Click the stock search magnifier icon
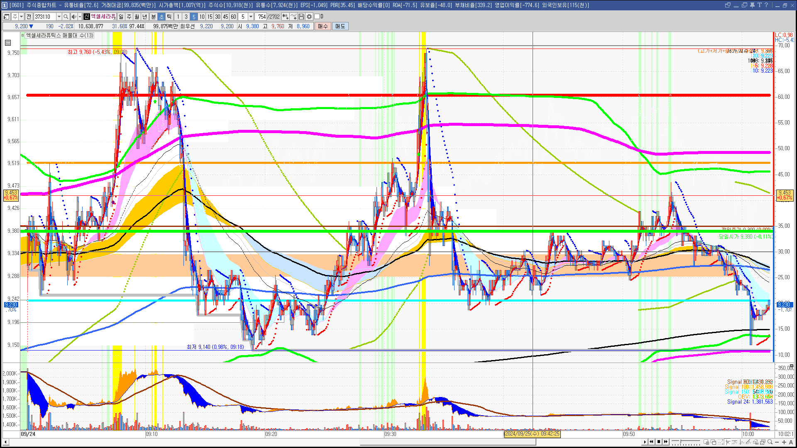The width and height of the screenshot is (797, 448). (66, 17)
